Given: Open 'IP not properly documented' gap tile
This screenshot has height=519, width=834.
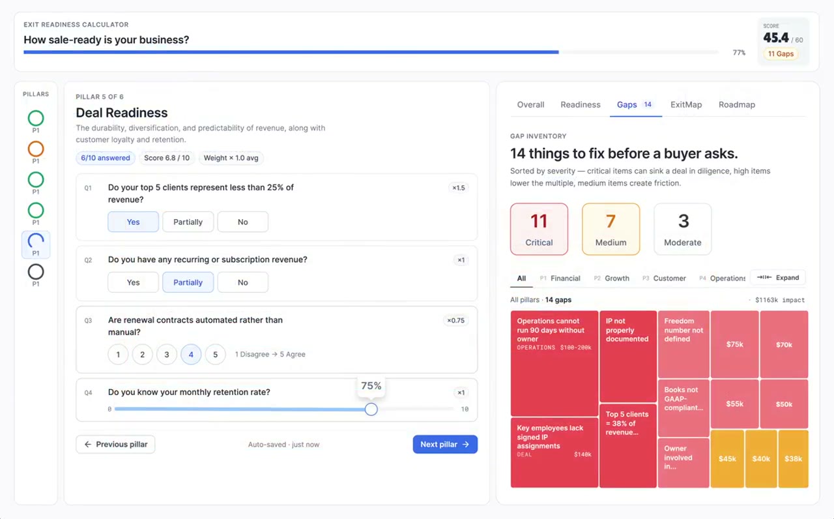Looking at the screenshot, I should (x=628, y=356).
